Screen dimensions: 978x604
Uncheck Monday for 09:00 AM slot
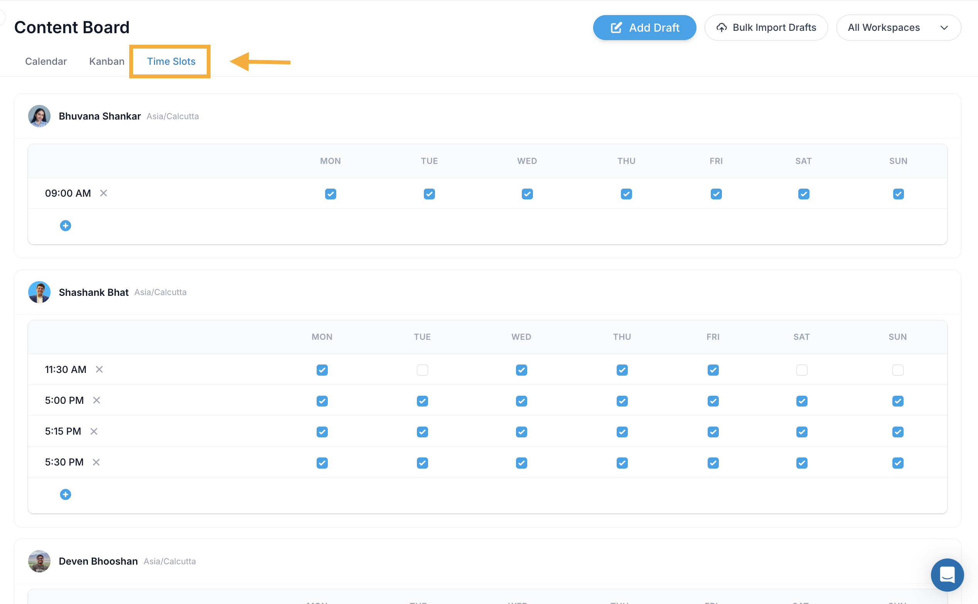330,194
